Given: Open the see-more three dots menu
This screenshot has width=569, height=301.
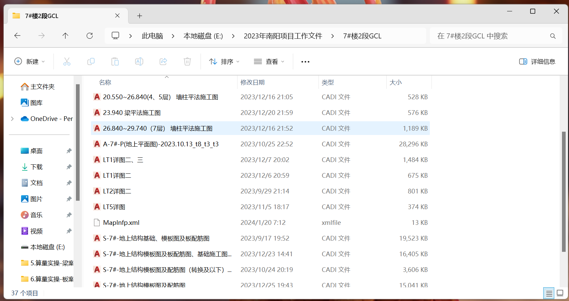Looking at the screenshot, I should click(305, 62).
